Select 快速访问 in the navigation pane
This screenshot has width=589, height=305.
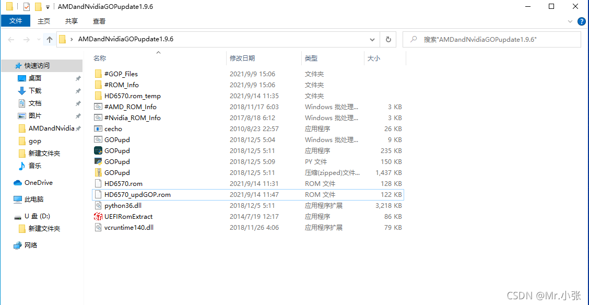pos(41,66)
